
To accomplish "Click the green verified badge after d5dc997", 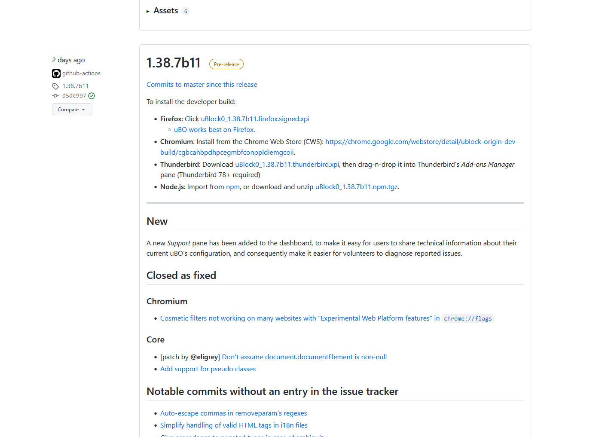I will pos(92,95).
